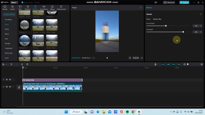
Task: Adjust the Horizontal slider handle
Action: pos(166,26)
